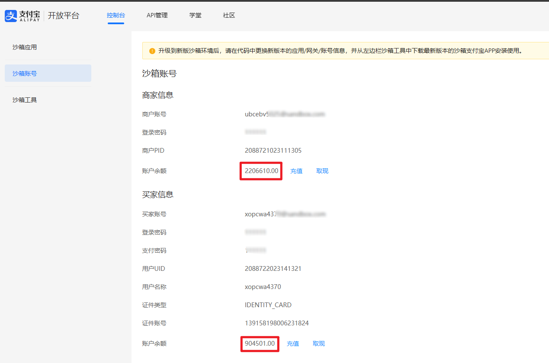Go to the 学堂 tab
Viewport: 549px width, 363px height.
click(195, 15)
